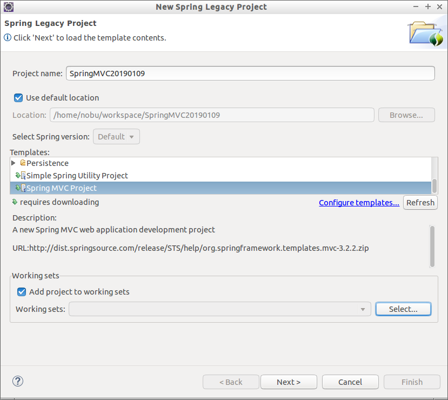
Task: Click the help question mark icon
Action: coord(18,381)
